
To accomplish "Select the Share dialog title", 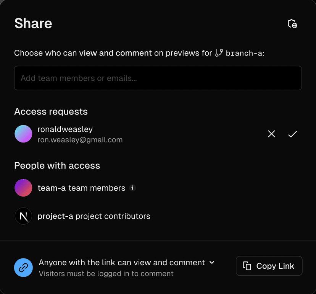I will (x=33, y=23).
